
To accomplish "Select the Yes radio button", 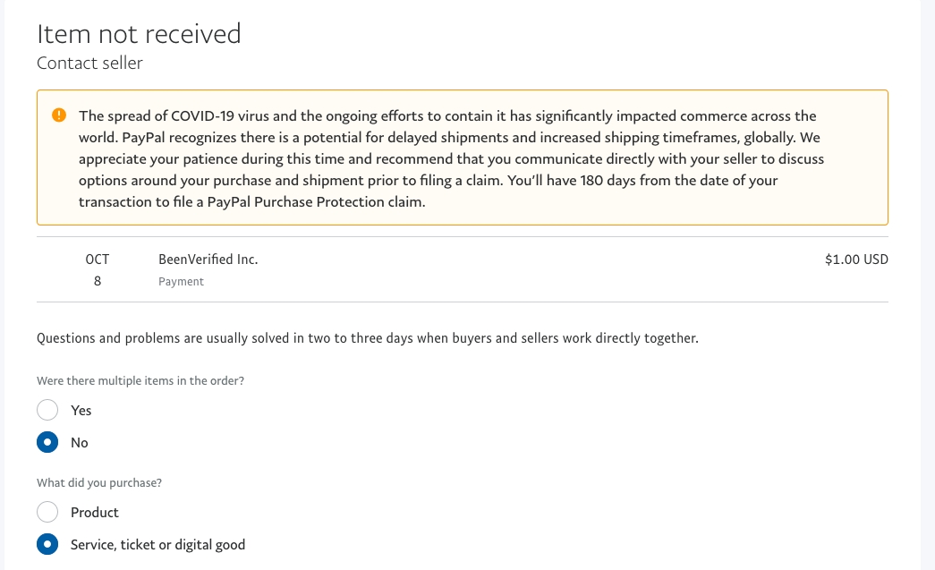I will pyautogui.click(x=47, y=410).
